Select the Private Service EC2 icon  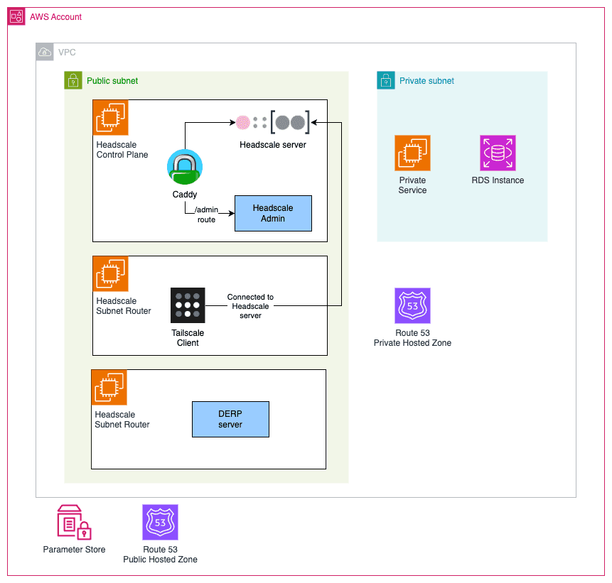click(x=412, y=153)
